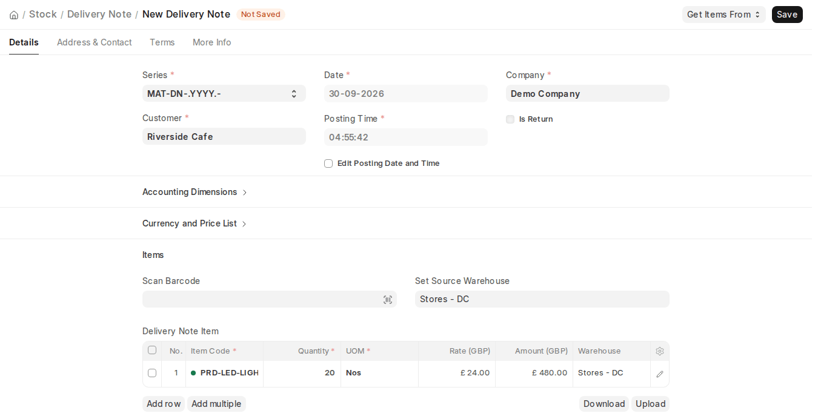Tick the checkbox for row 1
Viewport: 818px width, 419px height.
[152, 373]
